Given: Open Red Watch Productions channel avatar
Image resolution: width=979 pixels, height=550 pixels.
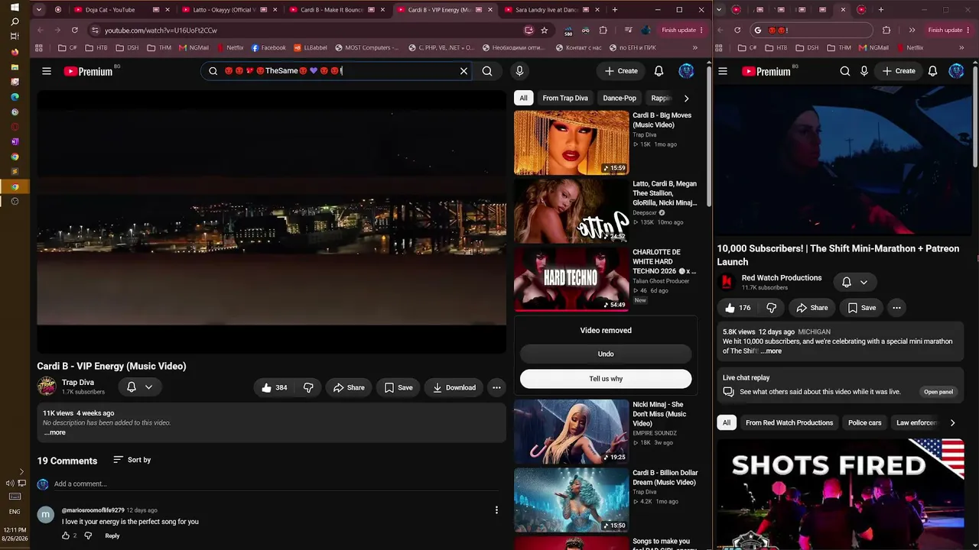Looking at the screenshot, I should click(x=727, y=283).
